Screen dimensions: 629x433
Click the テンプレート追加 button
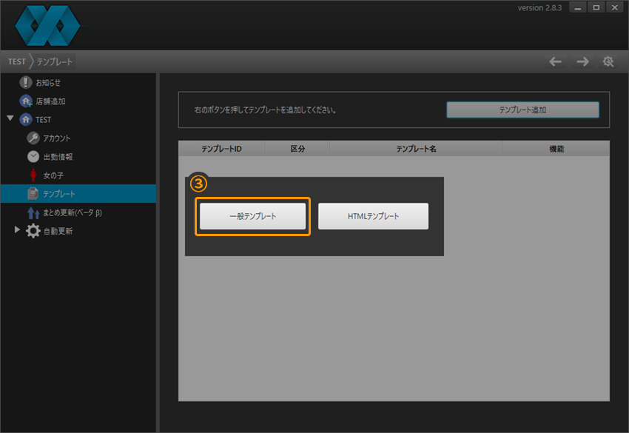pyautogui.click(x=522, y=110)
